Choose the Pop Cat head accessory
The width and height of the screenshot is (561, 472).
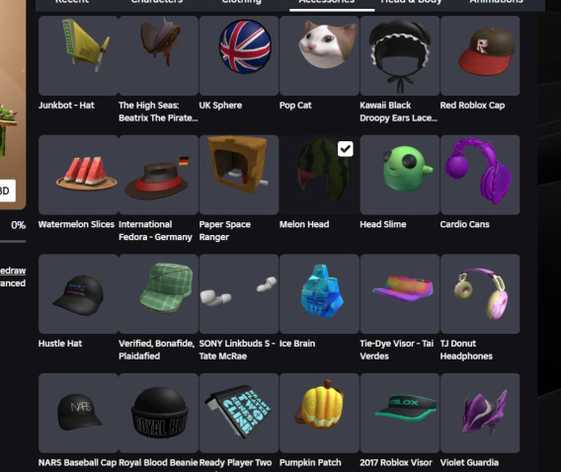(x=319, y=55)
